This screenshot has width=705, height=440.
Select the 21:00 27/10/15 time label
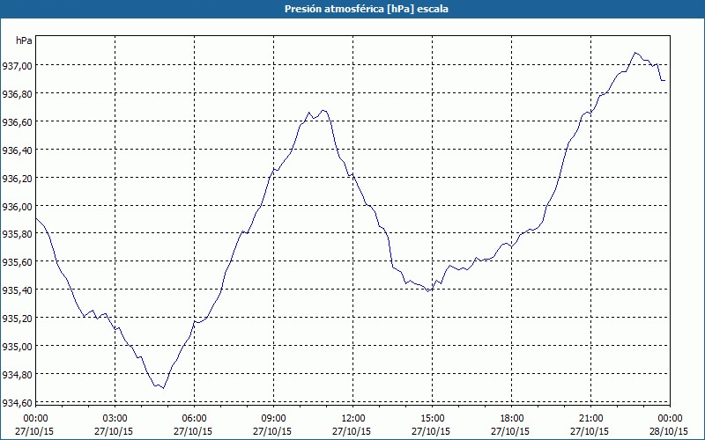click(590, 425)
